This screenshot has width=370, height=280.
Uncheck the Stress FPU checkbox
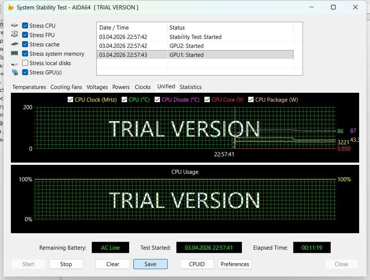25,35
